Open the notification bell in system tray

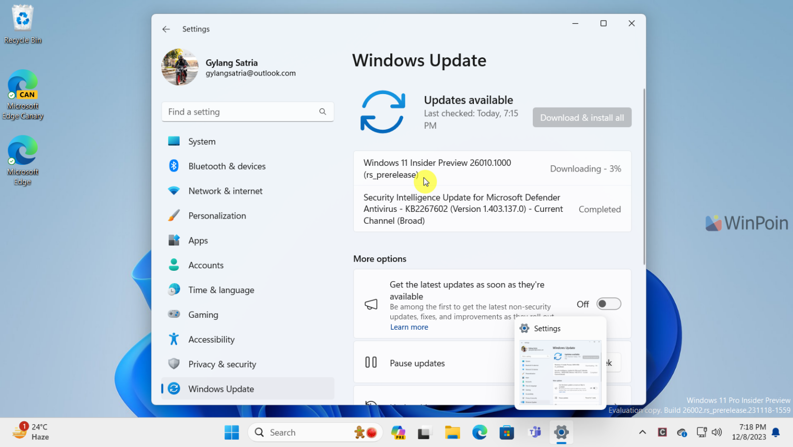[x=777, y=432]
